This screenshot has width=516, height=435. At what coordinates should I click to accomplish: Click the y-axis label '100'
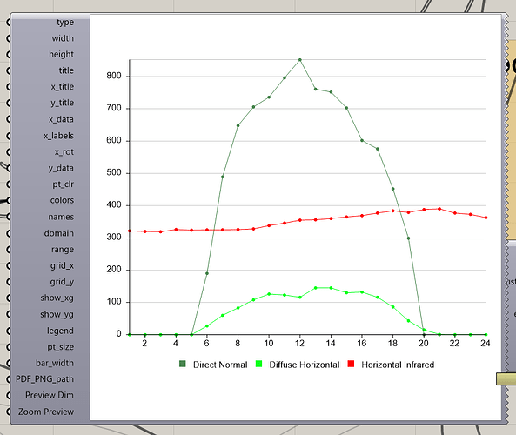(x=114, y=302)
